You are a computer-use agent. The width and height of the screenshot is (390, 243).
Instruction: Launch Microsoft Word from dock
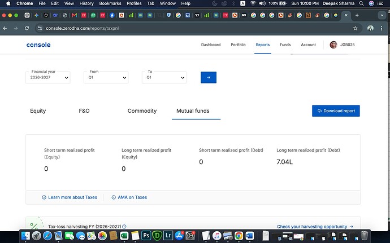249,236
